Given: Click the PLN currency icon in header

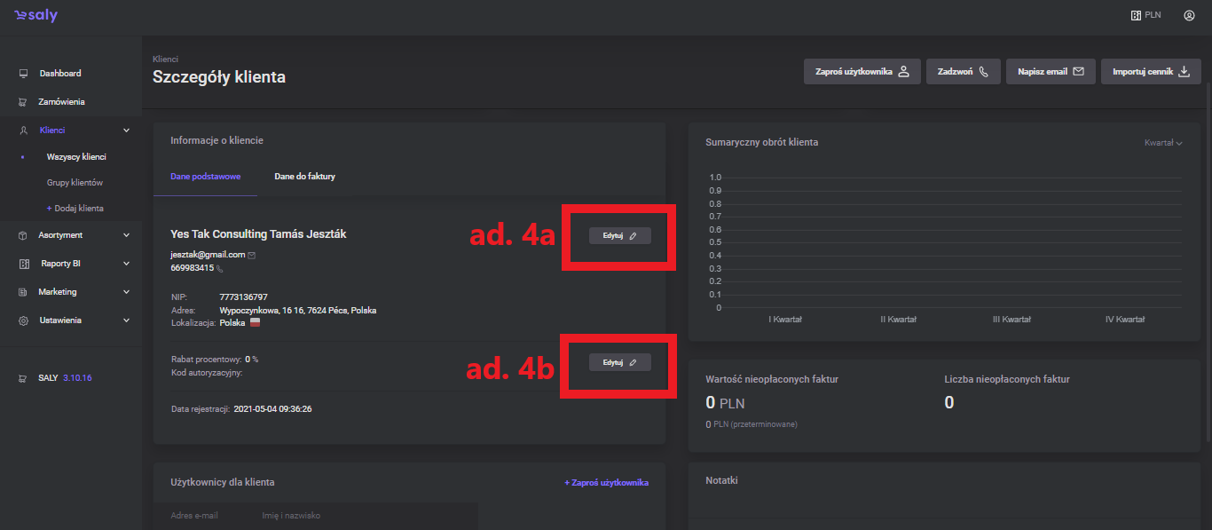Looking at the screenshot, I should click(1136, 15).
